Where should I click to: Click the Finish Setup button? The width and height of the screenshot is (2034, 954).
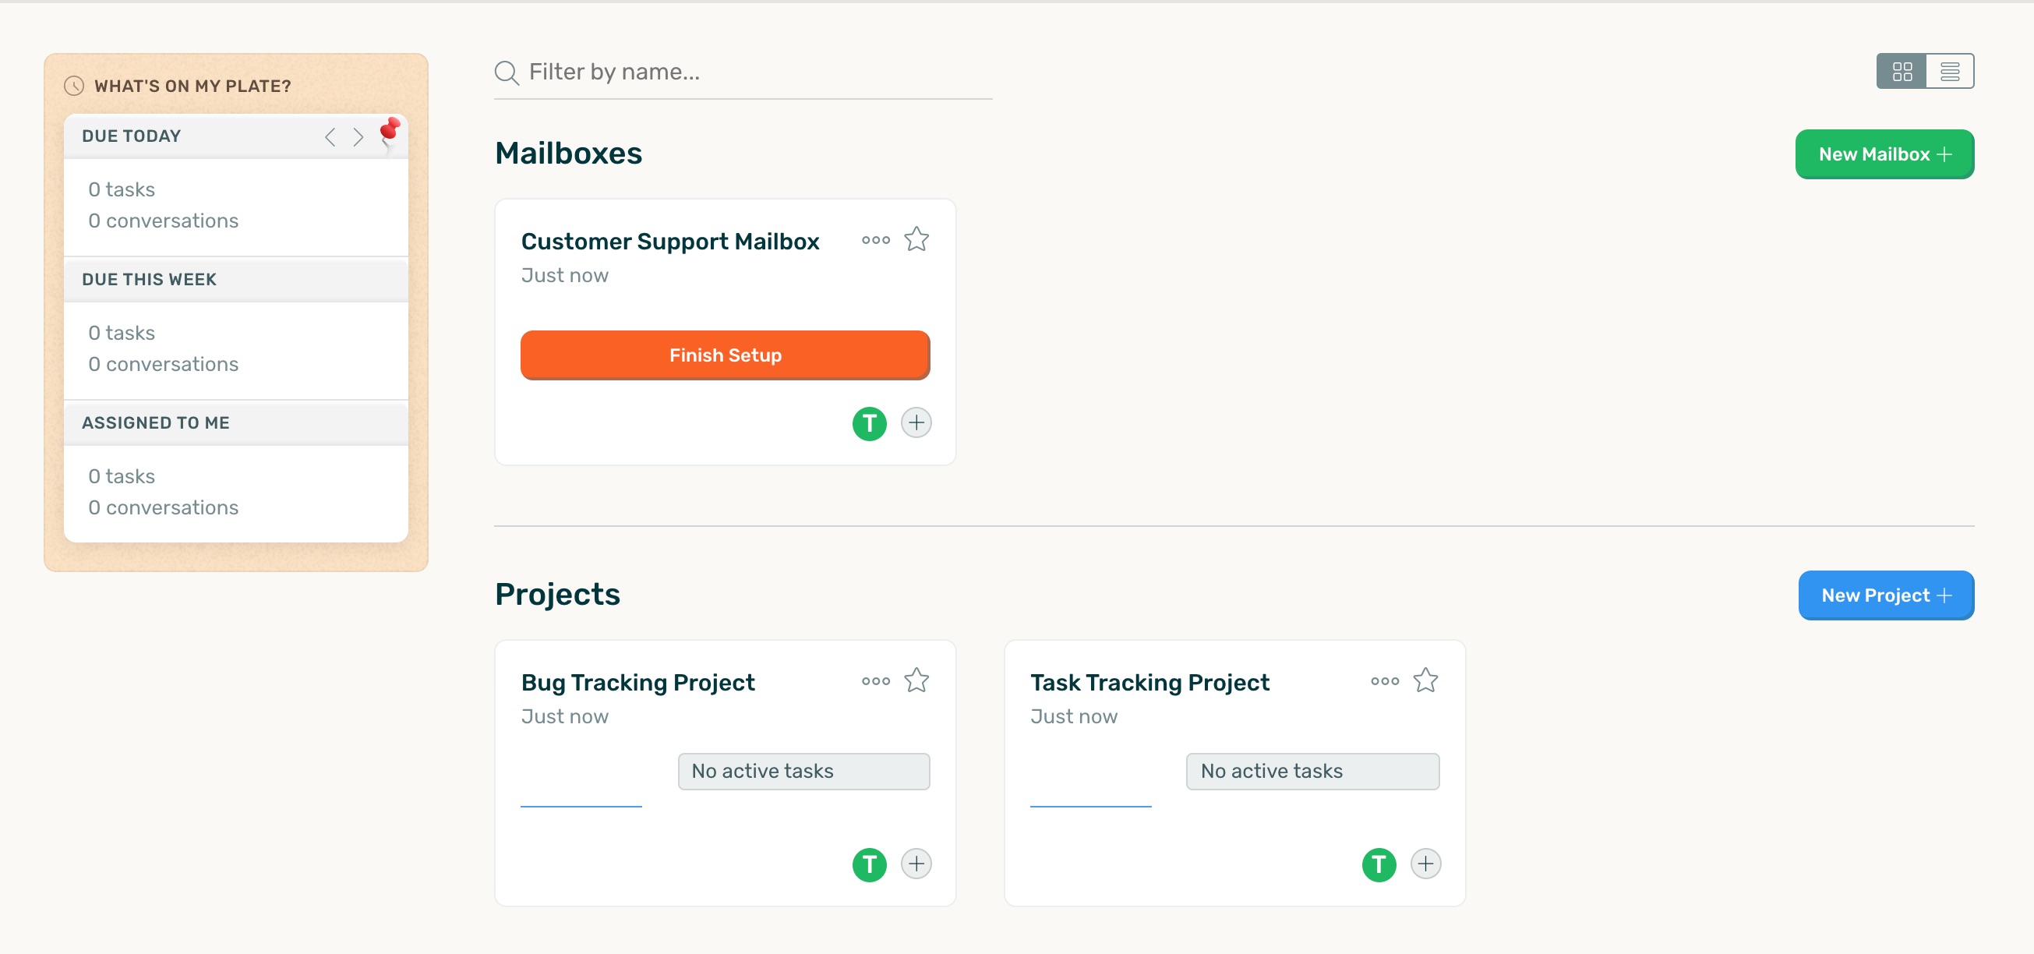[x=725, y=355]
